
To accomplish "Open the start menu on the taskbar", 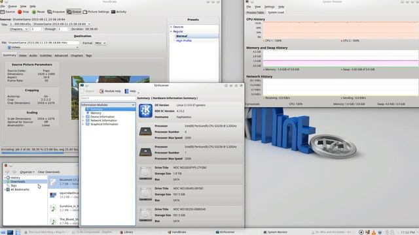I will click(3, 232).
